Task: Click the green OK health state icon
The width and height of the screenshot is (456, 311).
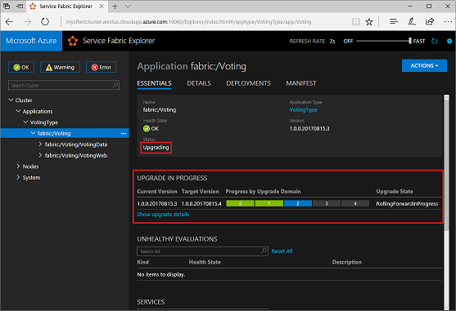Action: [x=147, y=128]
